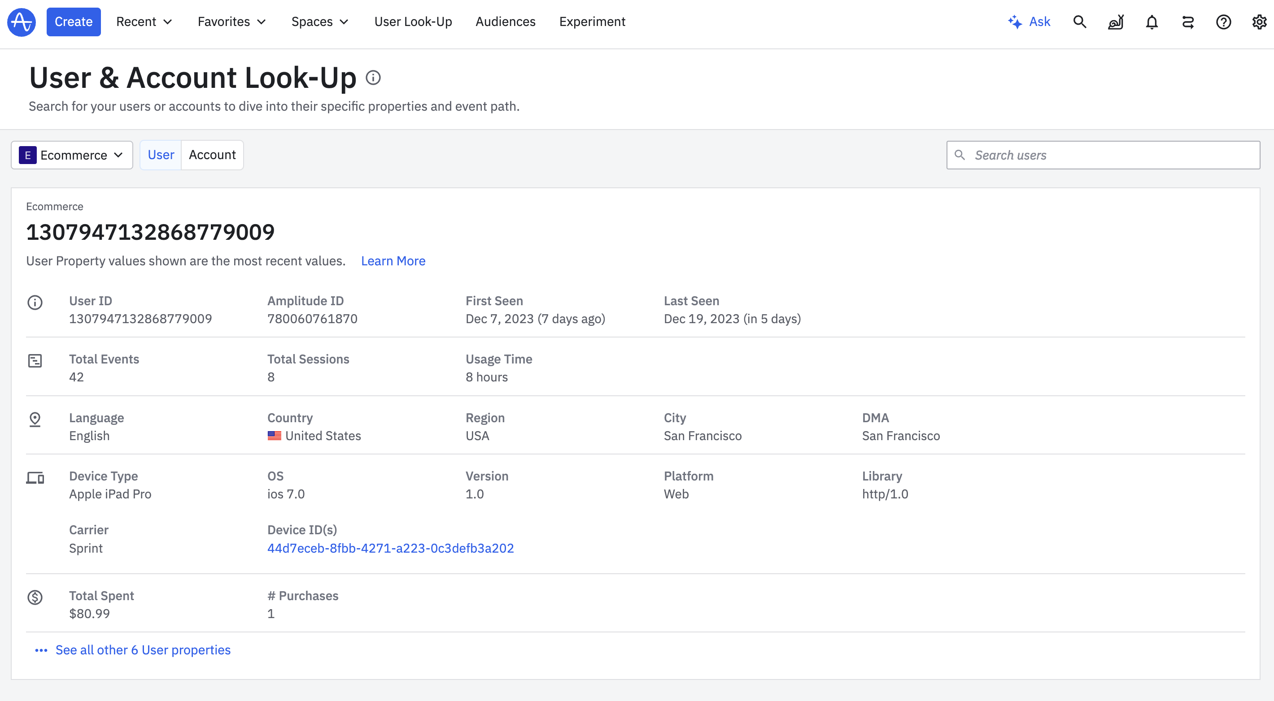1274x701 pixels.
Task: Select the User lookup toggle
Action: 161,155
